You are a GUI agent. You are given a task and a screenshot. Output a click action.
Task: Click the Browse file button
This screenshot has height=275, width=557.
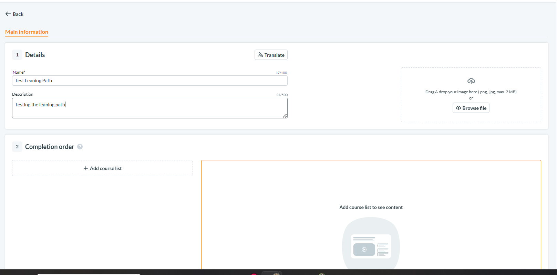(x=471, y=108)
